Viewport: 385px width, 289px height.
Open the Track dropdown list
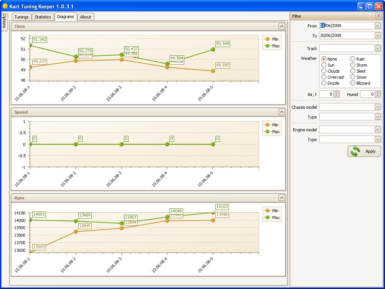pos(377,48)
